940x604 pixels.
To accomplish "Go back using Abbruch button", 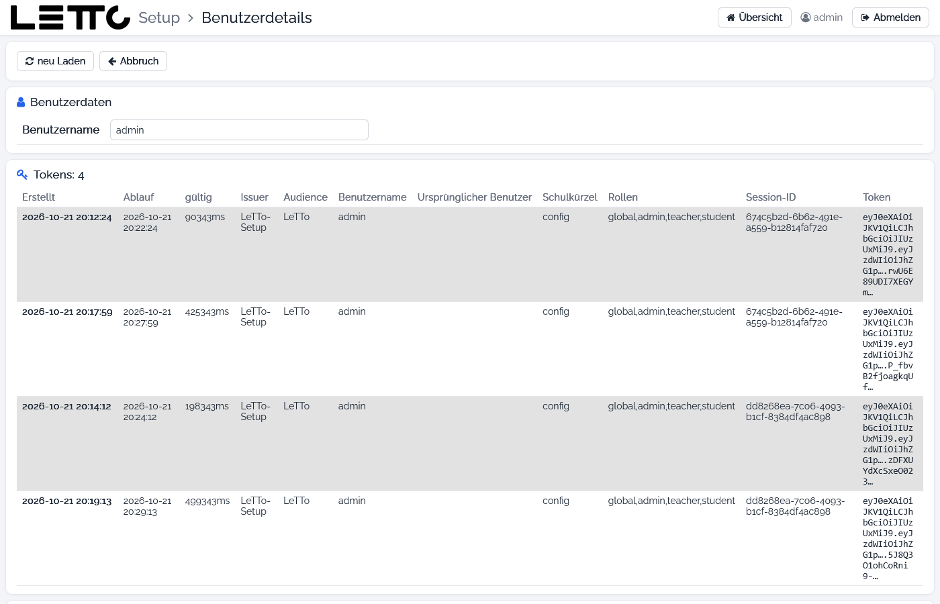I will [x=133, y=61].
